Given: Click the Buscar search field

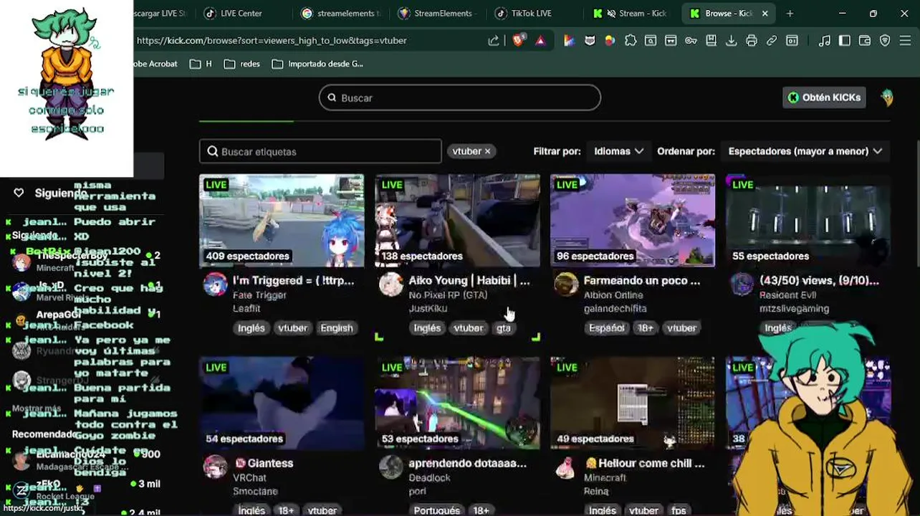Looking at the screenshot, I should 460,98.
